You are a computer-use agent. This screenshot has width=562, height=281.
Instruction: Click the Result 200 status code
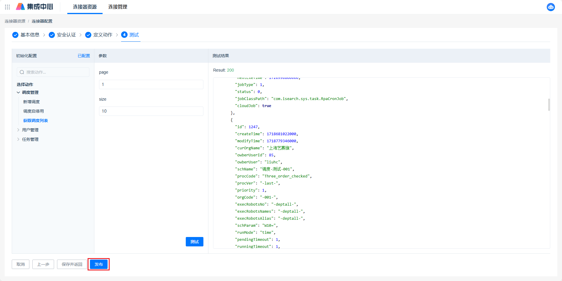coord(230,70)
